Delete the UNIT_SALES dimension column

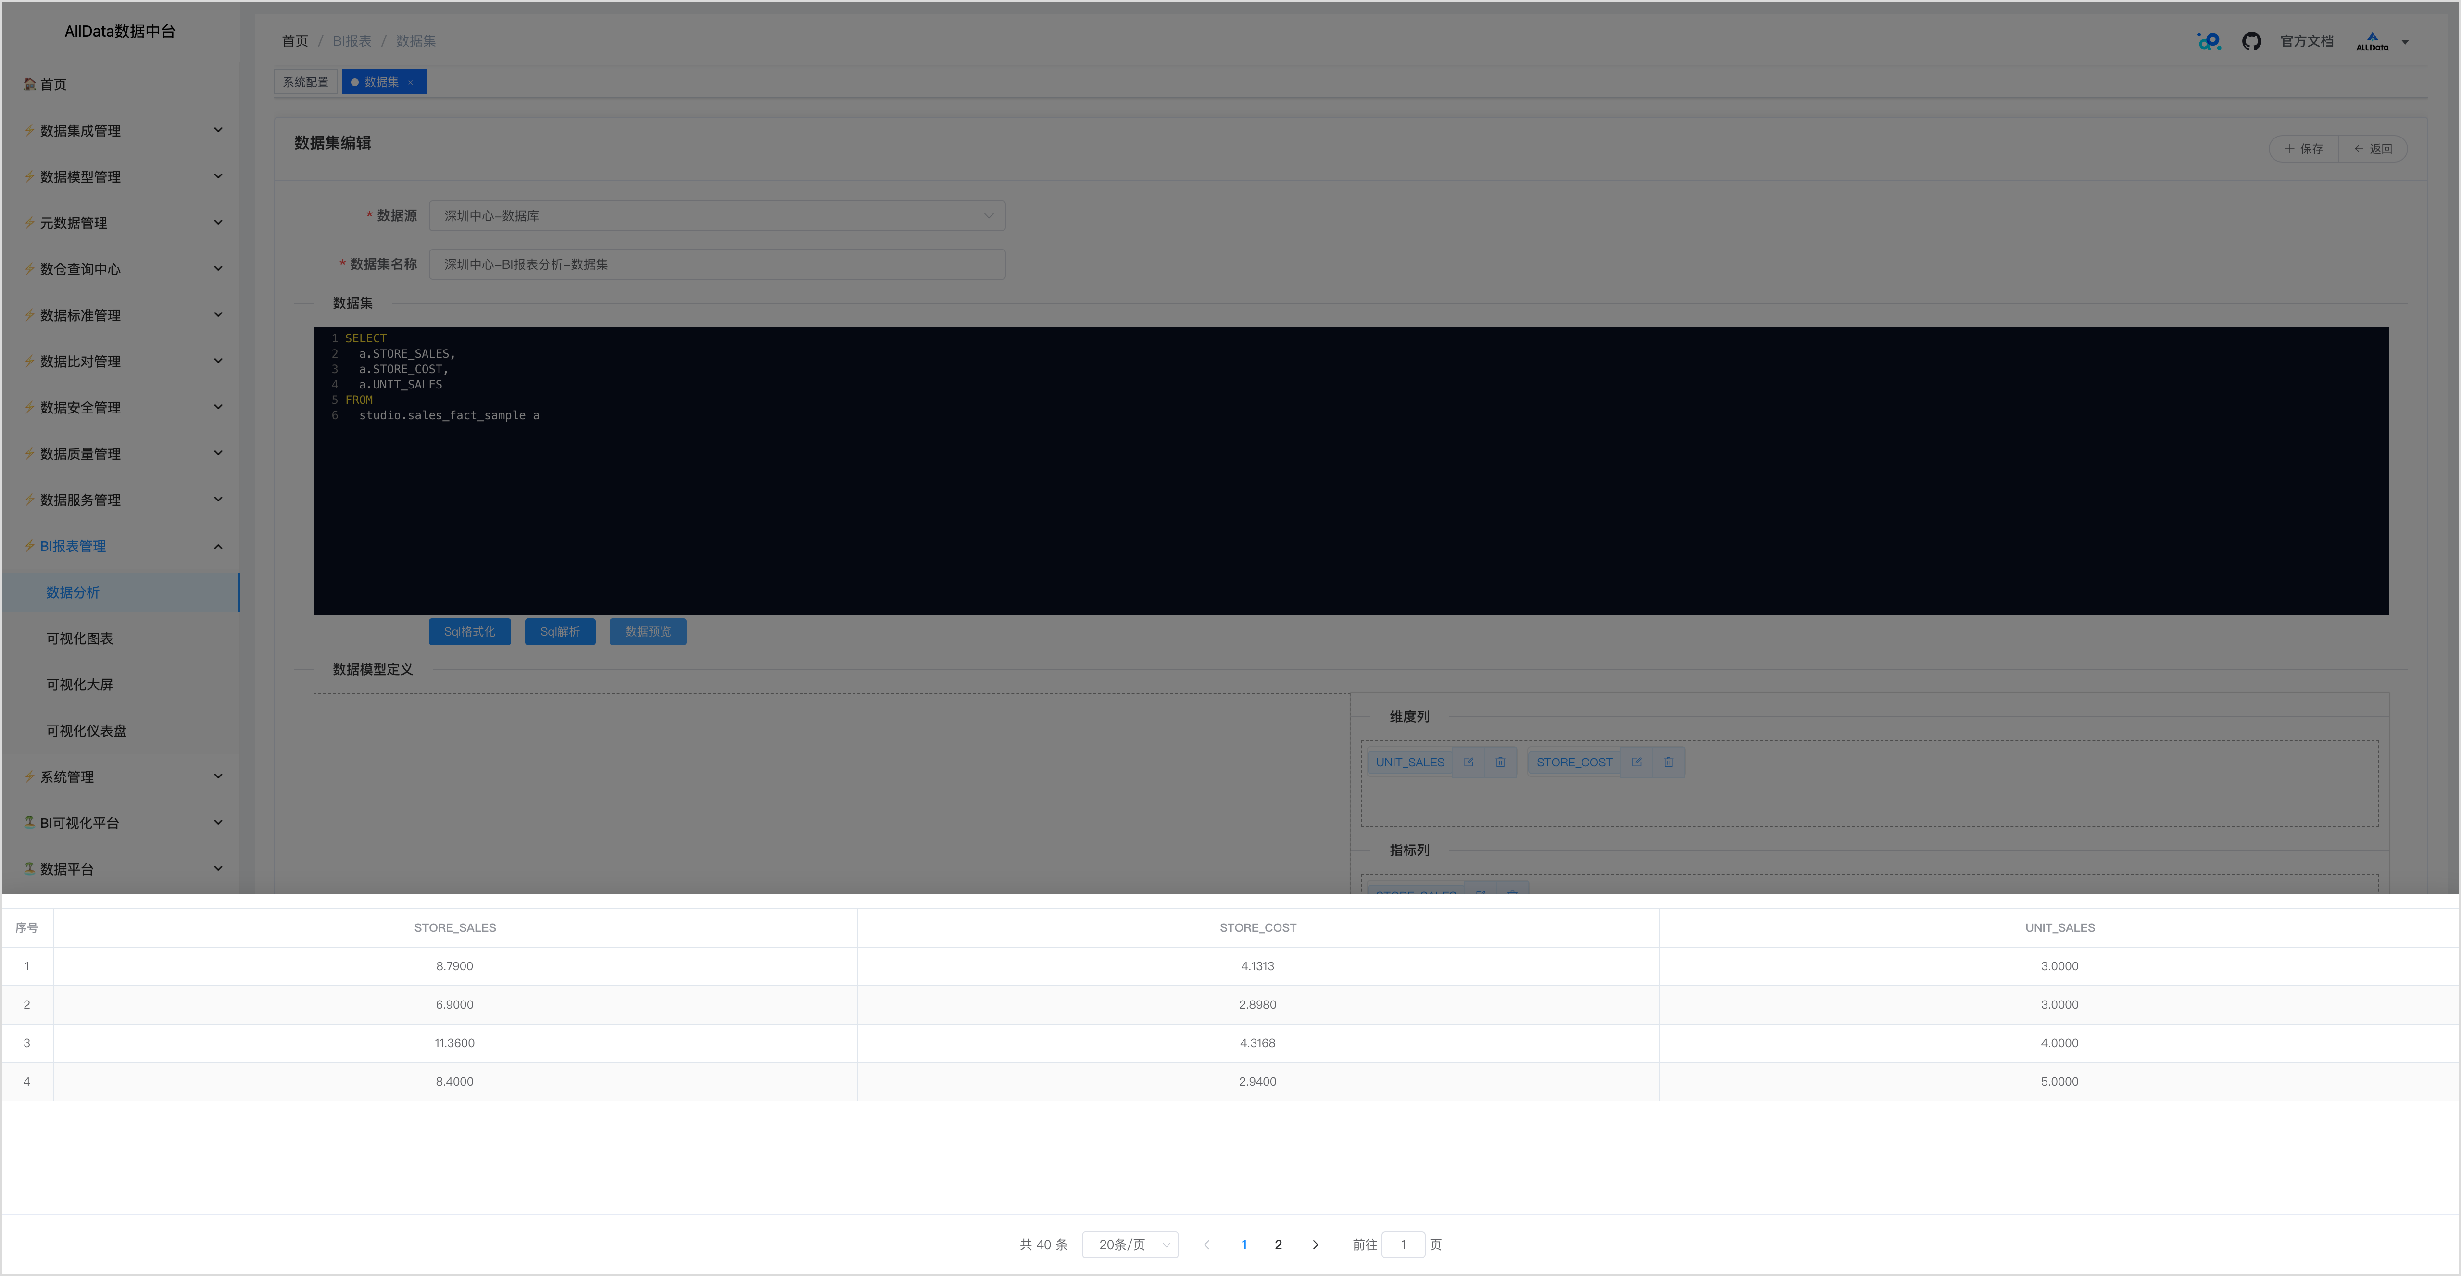coord(1500,762)
